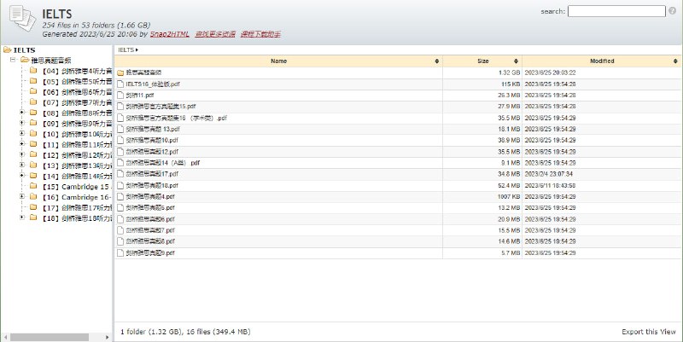Collapse the 雅思真题音频 tree node

tap(12, 61)
